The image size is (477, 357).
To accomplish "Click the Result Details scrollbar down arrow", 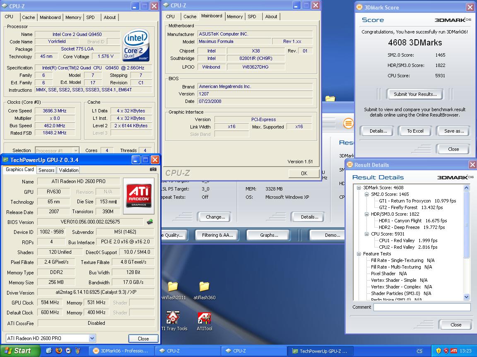I will (466, 297).
